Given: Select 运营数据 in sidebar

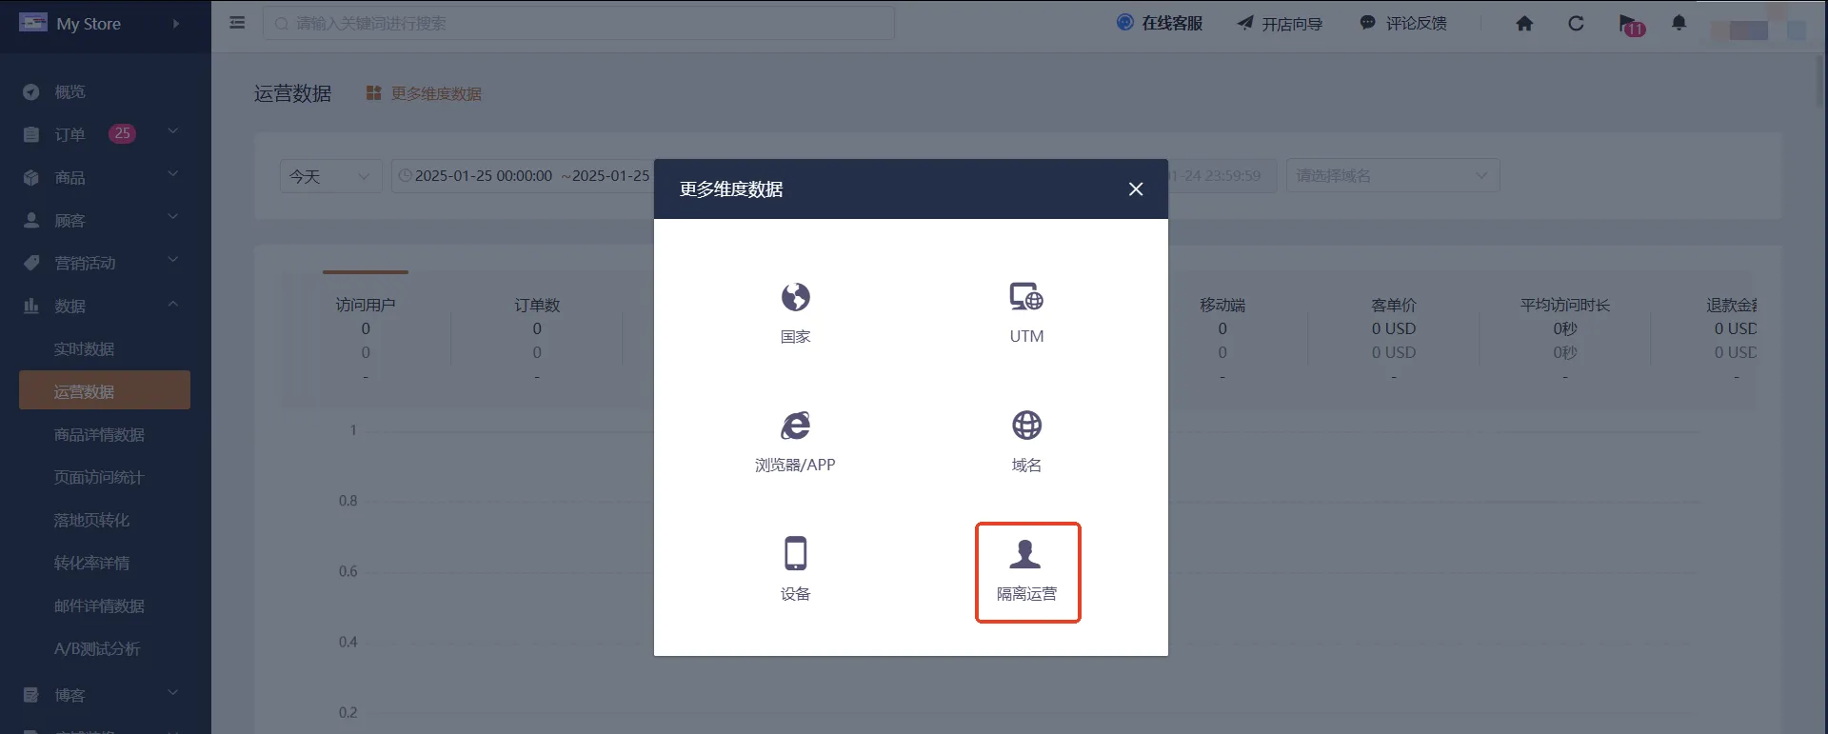Looking at the screenshot, I should pyautogui.click(x=105, y=390).
